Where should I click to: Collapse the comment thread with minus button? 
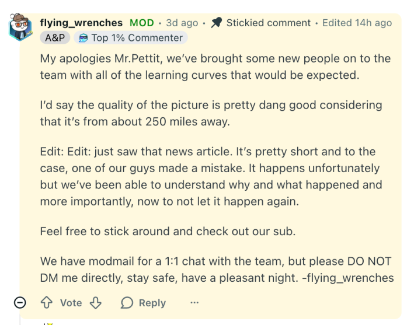pyautogui.click(x=19, y=303)
